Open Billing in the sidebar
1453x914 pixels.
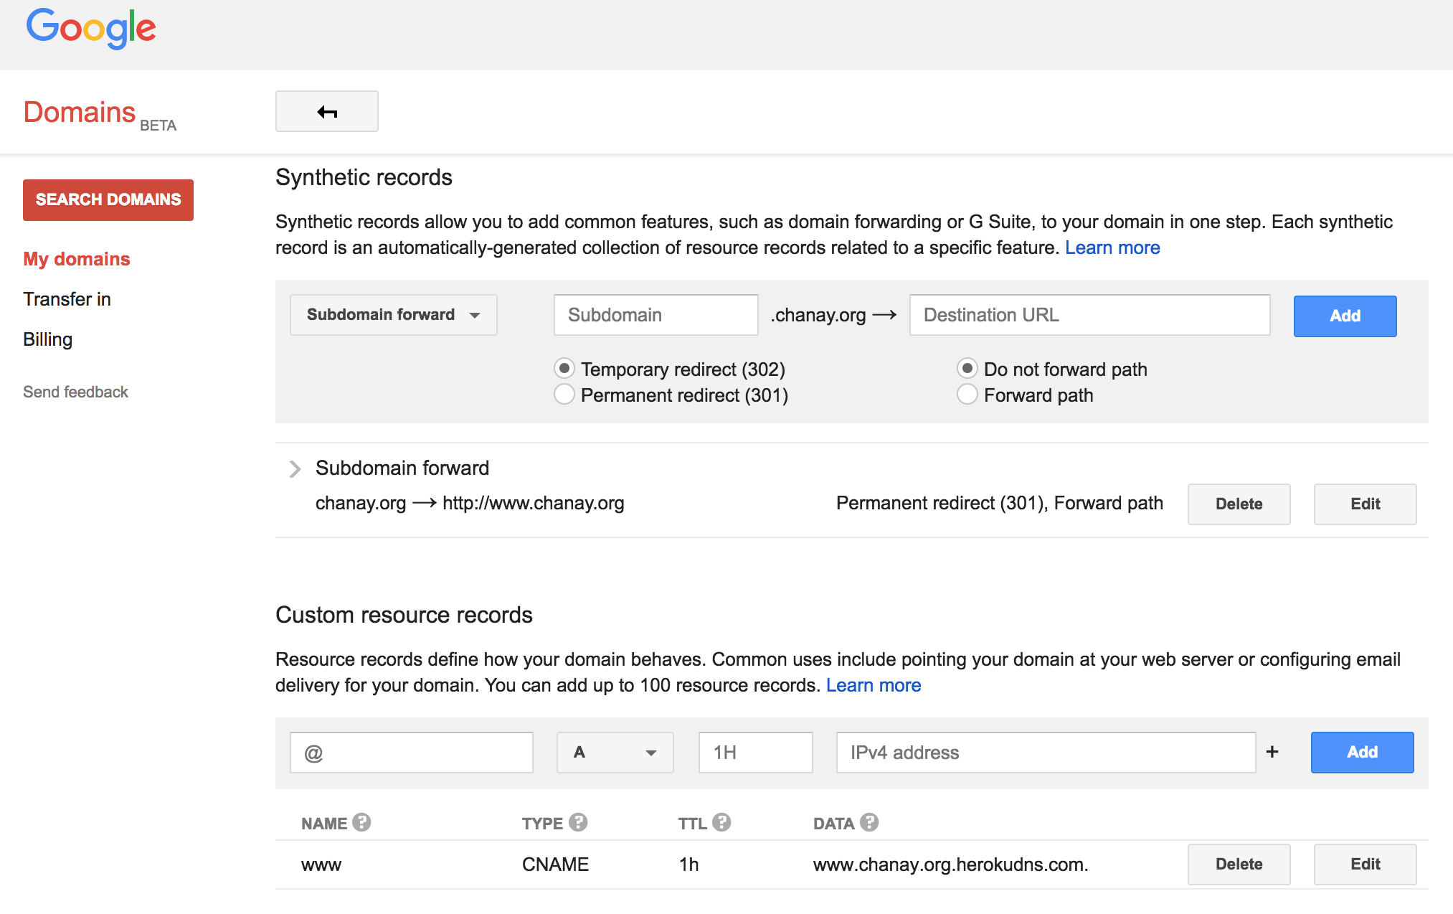[47, 339]
